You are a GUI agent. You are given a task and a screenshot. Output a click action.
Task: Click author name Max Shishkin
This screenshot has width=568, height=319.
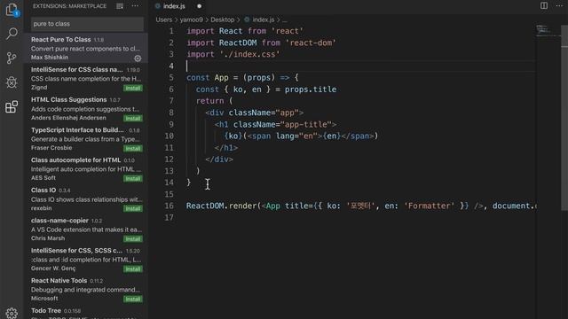[x=50, y=57]
